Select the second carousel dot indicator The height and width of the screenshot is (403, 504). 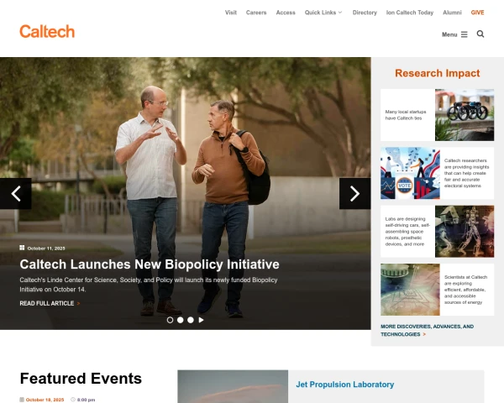[x=181, y=320]
